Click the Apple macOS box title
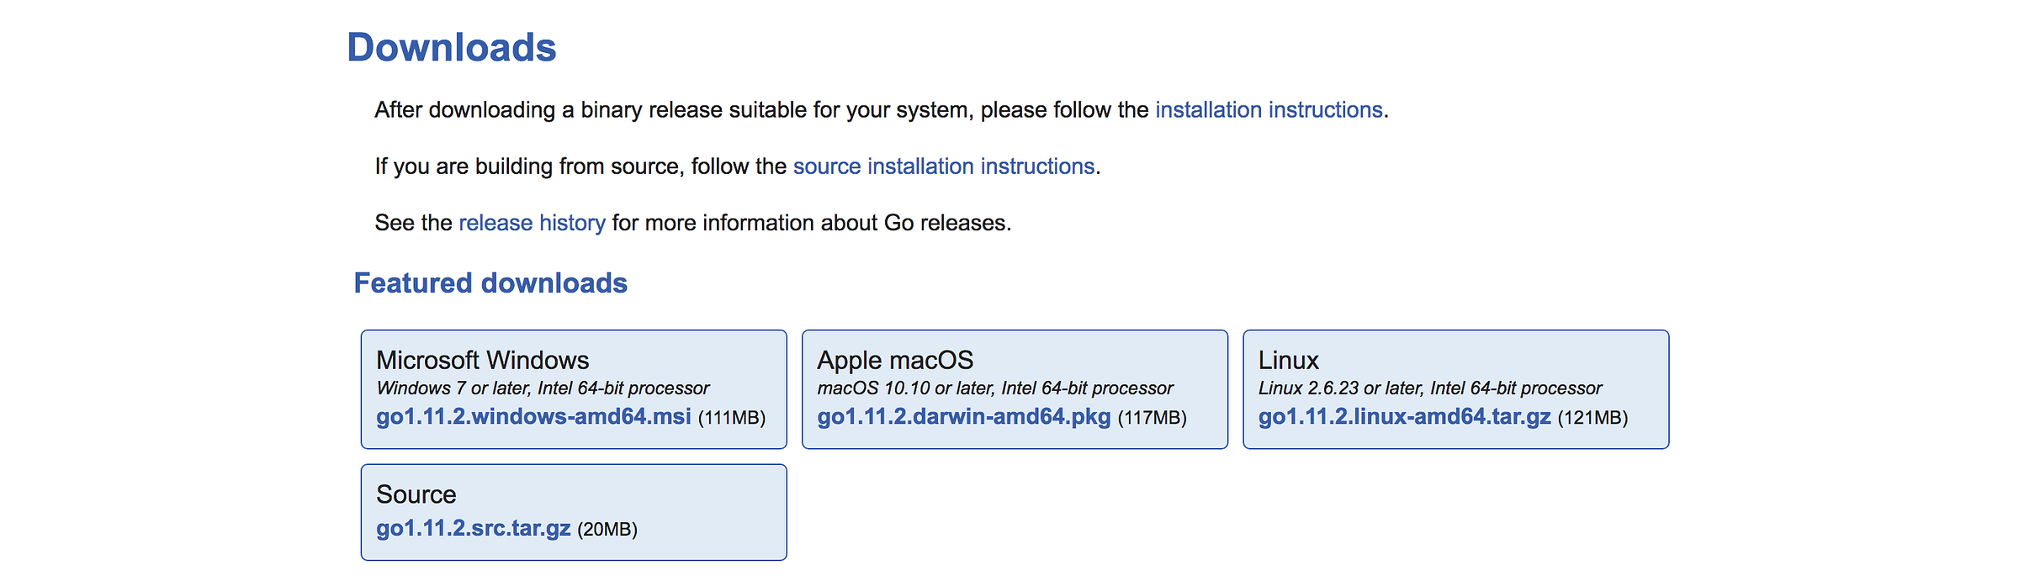 pyautogui.click(x=895, y=361)
